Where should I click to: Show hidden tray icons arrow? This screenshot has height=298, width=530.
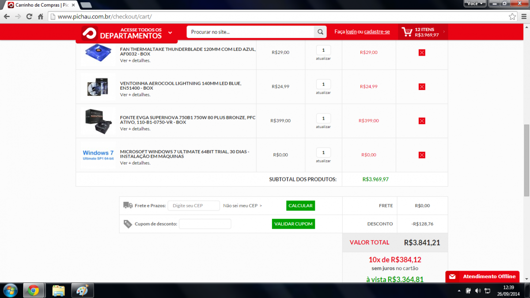[x=459, y=290]
